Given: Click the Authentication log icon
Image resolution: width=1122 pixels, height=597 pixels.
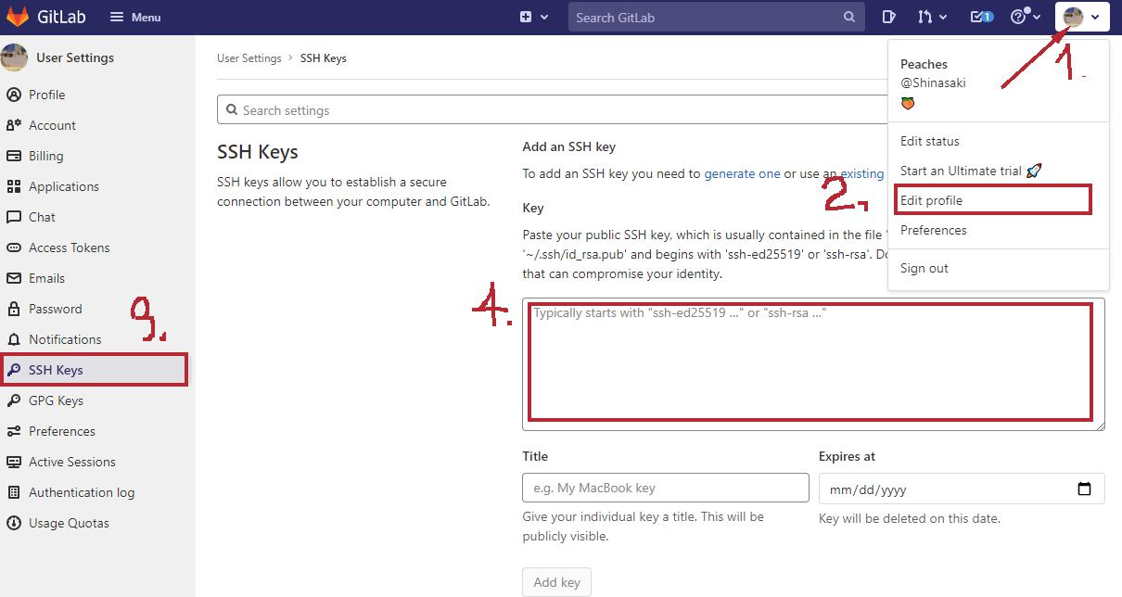Looking at the screenshot, I should click(x=13, y=492).
